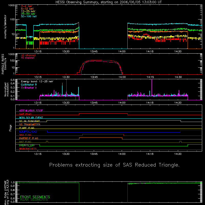Click the raised PARTICLE_FLAG segment line
Image resolution: width=205 pixels, height=205 pixels.
pos(101,138)
